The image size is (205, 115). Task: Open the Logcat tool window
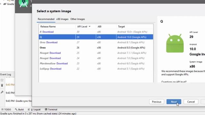[34, 110]
